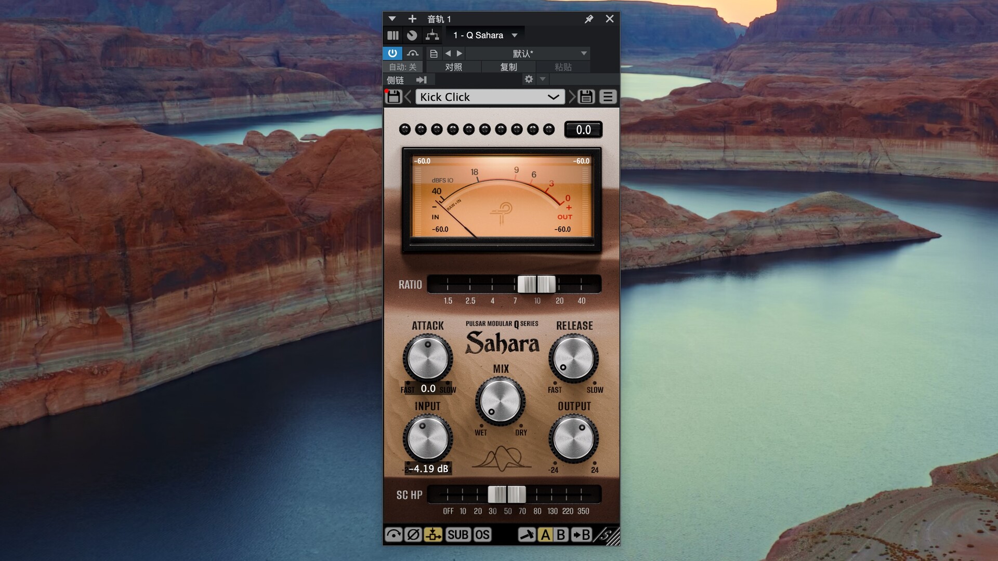
Task: Open the preset document icon
Action: click(434, 54)
